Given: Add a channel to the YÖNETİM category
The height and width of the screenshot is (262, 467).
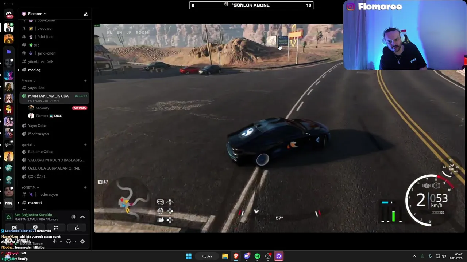Looking at the screenshot, I should click(x=85, y=187).
